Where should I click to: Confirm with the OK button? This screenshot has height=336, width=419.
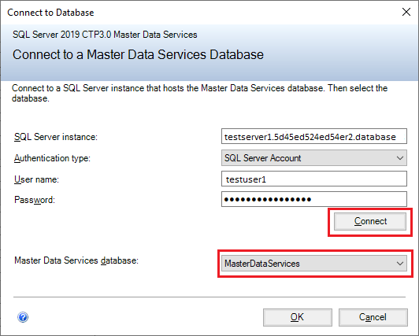point(298,317)
